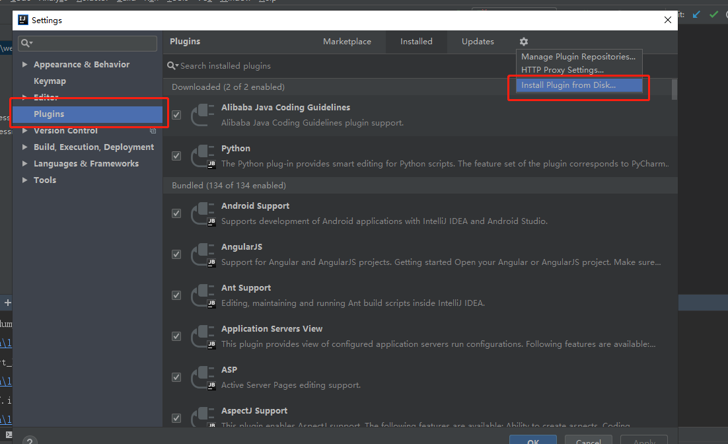
Task: Click the Application Servers View plugin icon
Action: pos(203,336)
